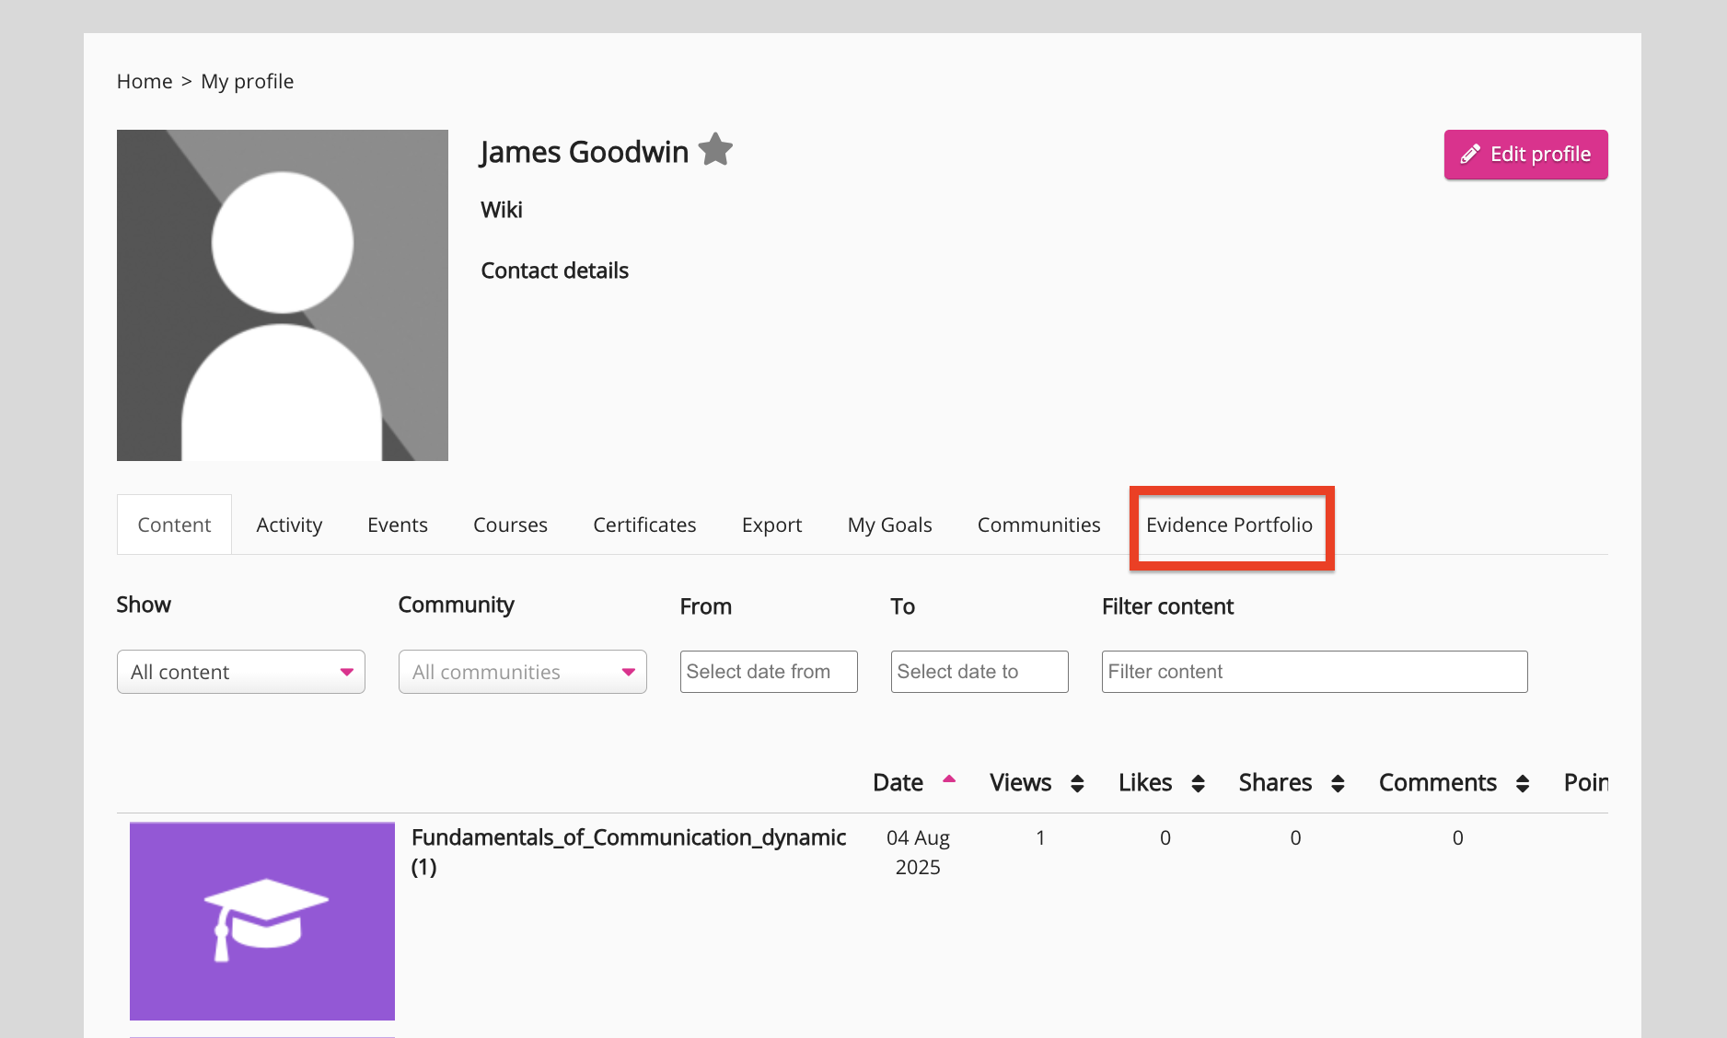Click the star icon next to James Goodwin
Screen dimensions: 1727x1038
pos(716,149)
